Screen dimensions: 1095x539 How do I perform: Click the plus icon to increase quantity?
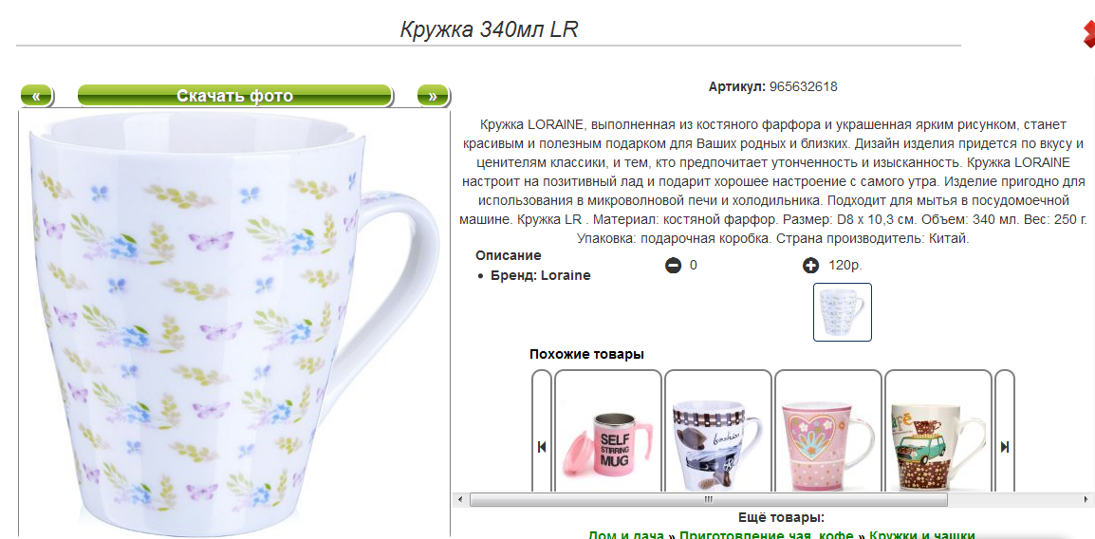click(810, 266)
